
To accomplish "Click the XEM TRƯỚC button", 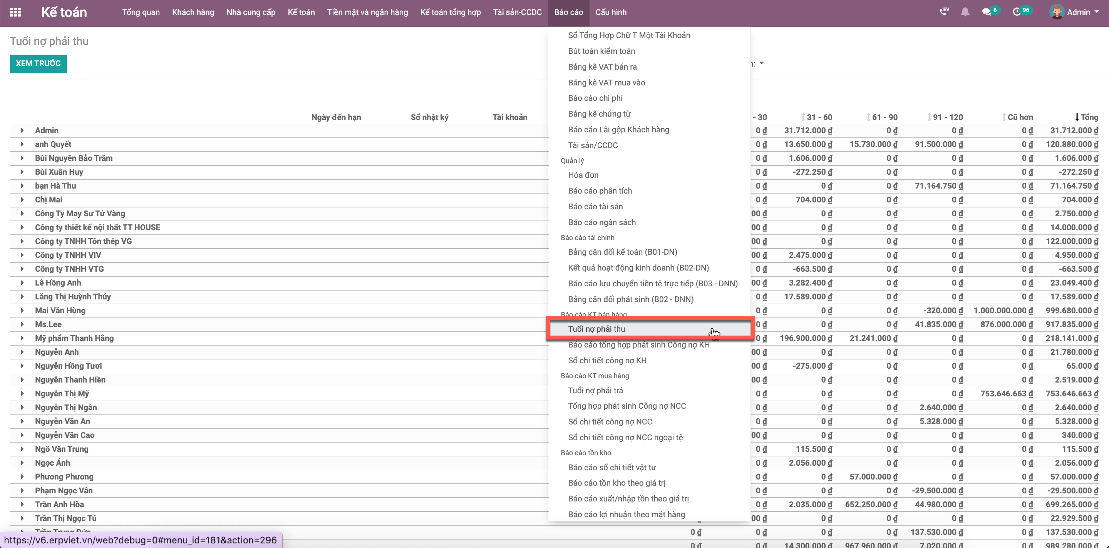I will (x=39, y=63).
